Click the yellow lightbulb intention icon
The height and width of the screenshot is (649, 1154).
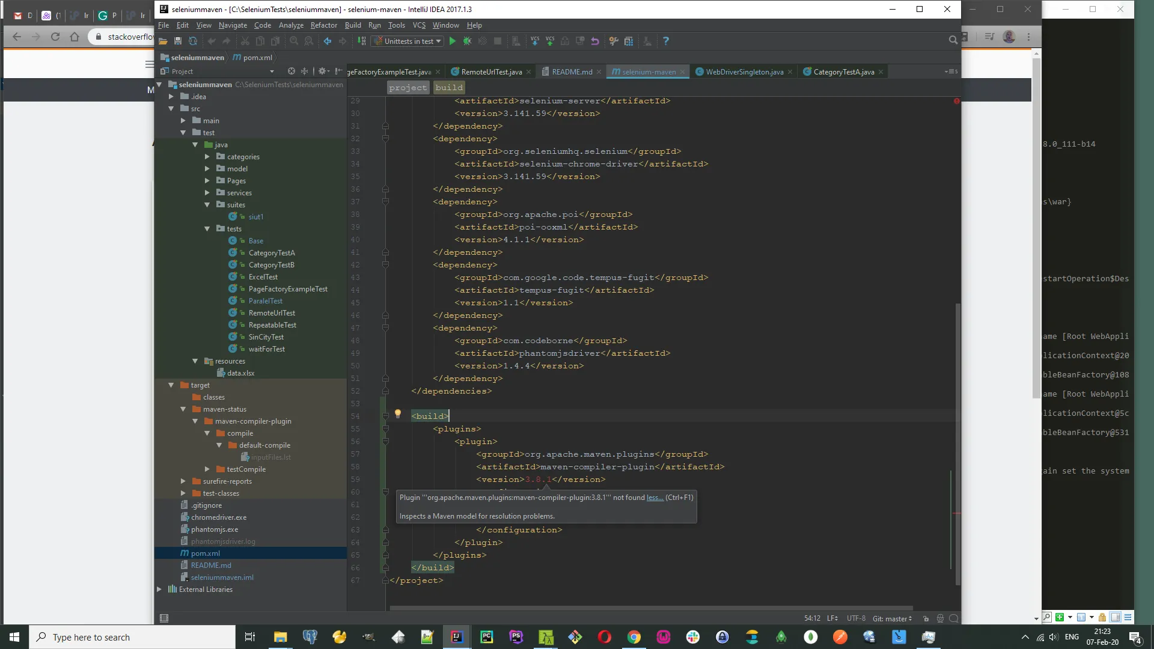[x=397, y=414]
